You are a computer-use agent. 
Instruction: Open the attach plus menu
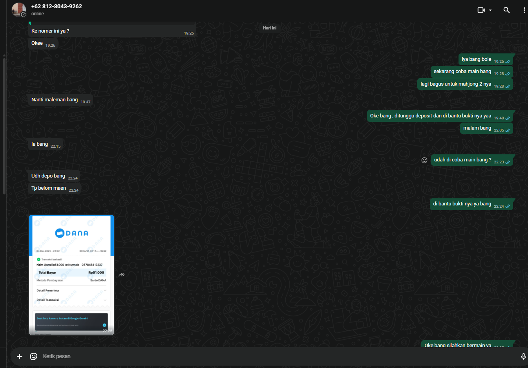pos(20,356)
